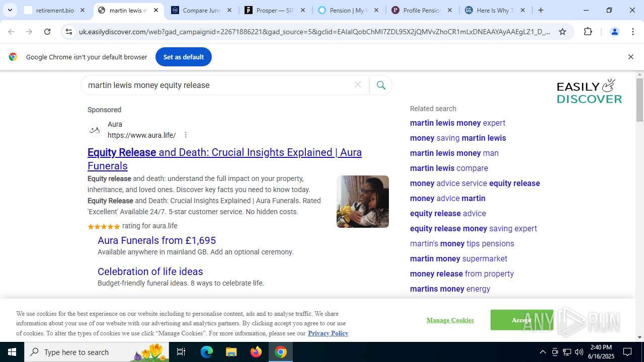Accept cookies with the green button
This screenshot has width=644, height=362.
pyautogui.click(x=522, y=320)
